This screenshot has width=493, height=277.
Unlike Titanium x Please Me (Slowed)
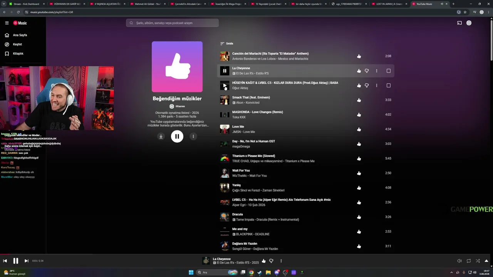(359, 159)
